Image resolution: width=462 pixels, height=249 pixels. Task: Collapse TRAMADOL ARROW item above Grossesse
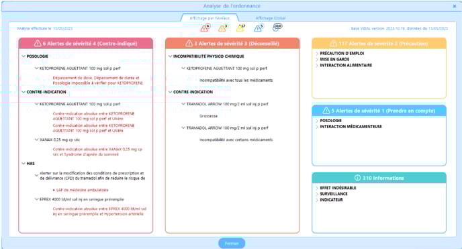point(183,104)
